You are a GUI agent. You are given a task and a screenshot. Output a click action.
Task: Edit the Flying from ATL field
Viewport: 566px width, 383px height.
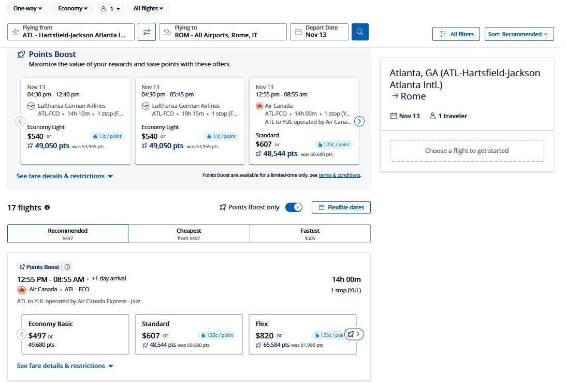(71, 32)
